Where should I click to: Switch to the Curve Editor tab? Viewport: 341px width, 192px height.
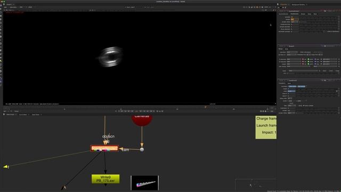pyautogui.click(x=23, y=115)
